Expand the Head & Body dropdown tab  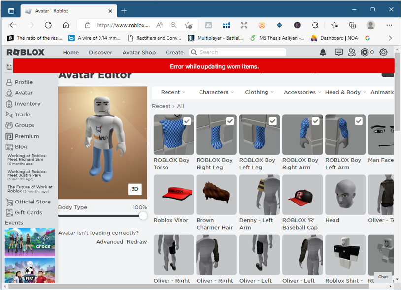pos(345,92)
